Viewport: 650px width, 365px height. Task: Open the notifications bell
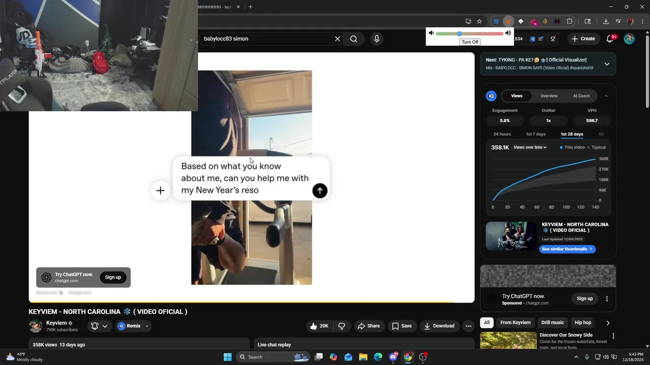610,39
